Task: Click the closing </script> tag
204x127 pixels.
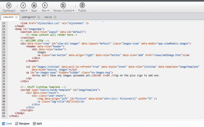Action: tap(27, 110)
